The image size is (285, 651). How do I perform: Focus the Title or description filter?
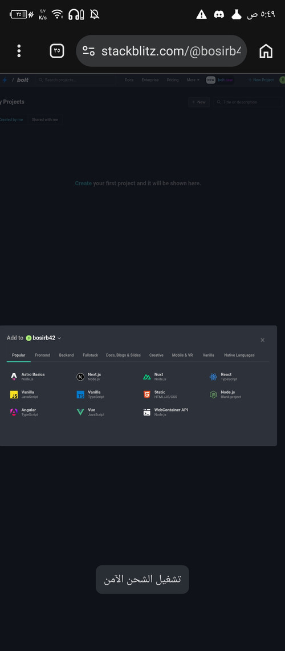pos(248,102)
